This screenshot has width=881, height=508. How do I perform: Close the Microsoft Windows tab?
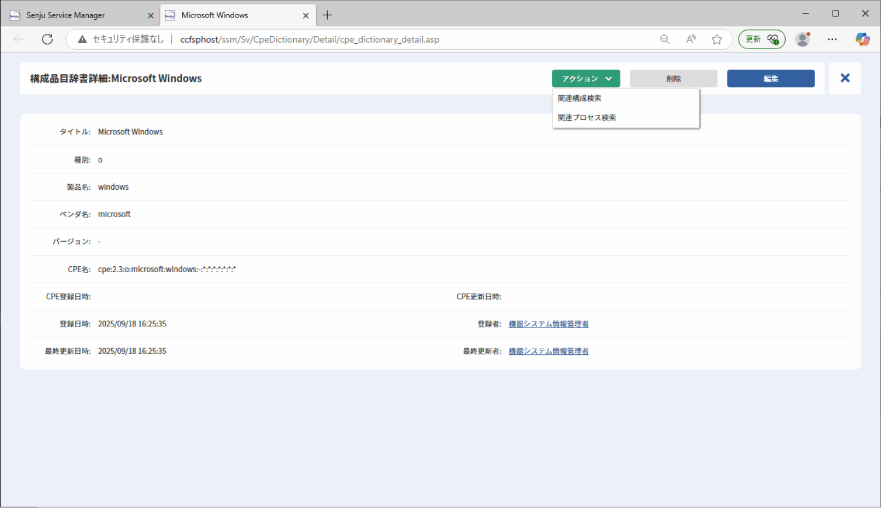tap(306, 16)
